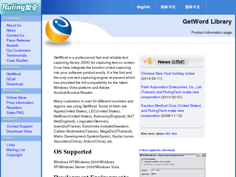236x177 pixels.
Task: Open the Copyright link
Action: [14, 155]
